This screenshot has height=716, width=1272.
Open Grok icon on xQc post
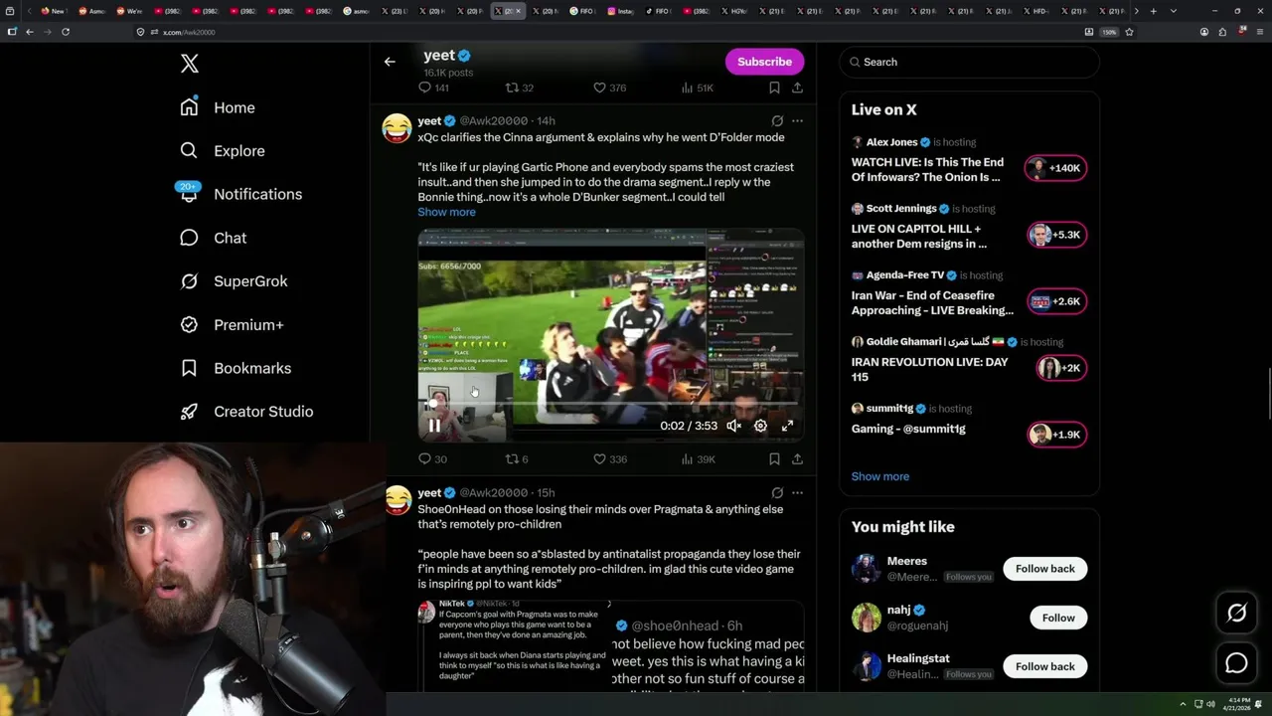[777, 121]
